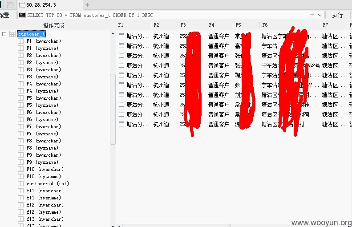Click the horizontal scrollbar under the results grid
Viewport: 352px width, 227px height.
coord(174,225)
